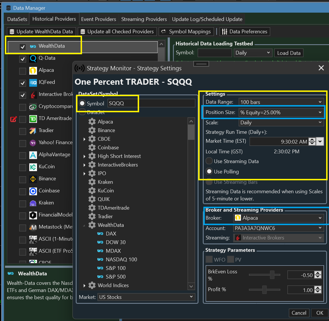Click the TD Ameritrade logo icon
Image resolution: width=329 pixels, height=321 pixels.
pos(33,119)
